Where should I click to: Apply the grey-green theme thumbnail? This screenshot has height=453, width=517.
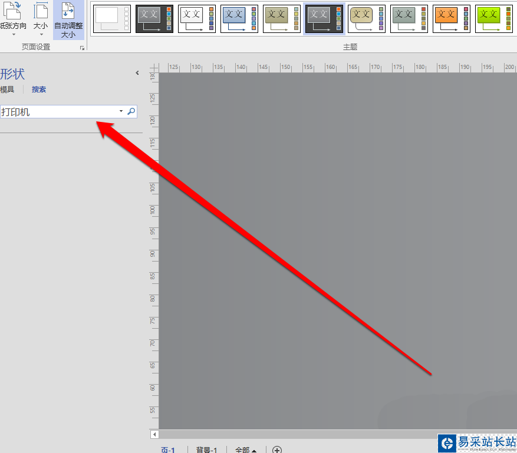(409, 19)
